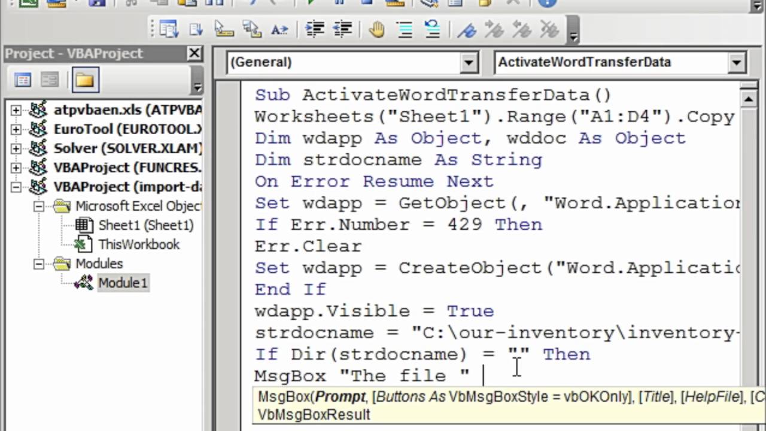The image size is (766, 431).
Task: Expand the EuroTool project node
Action: tap(16, 129)
